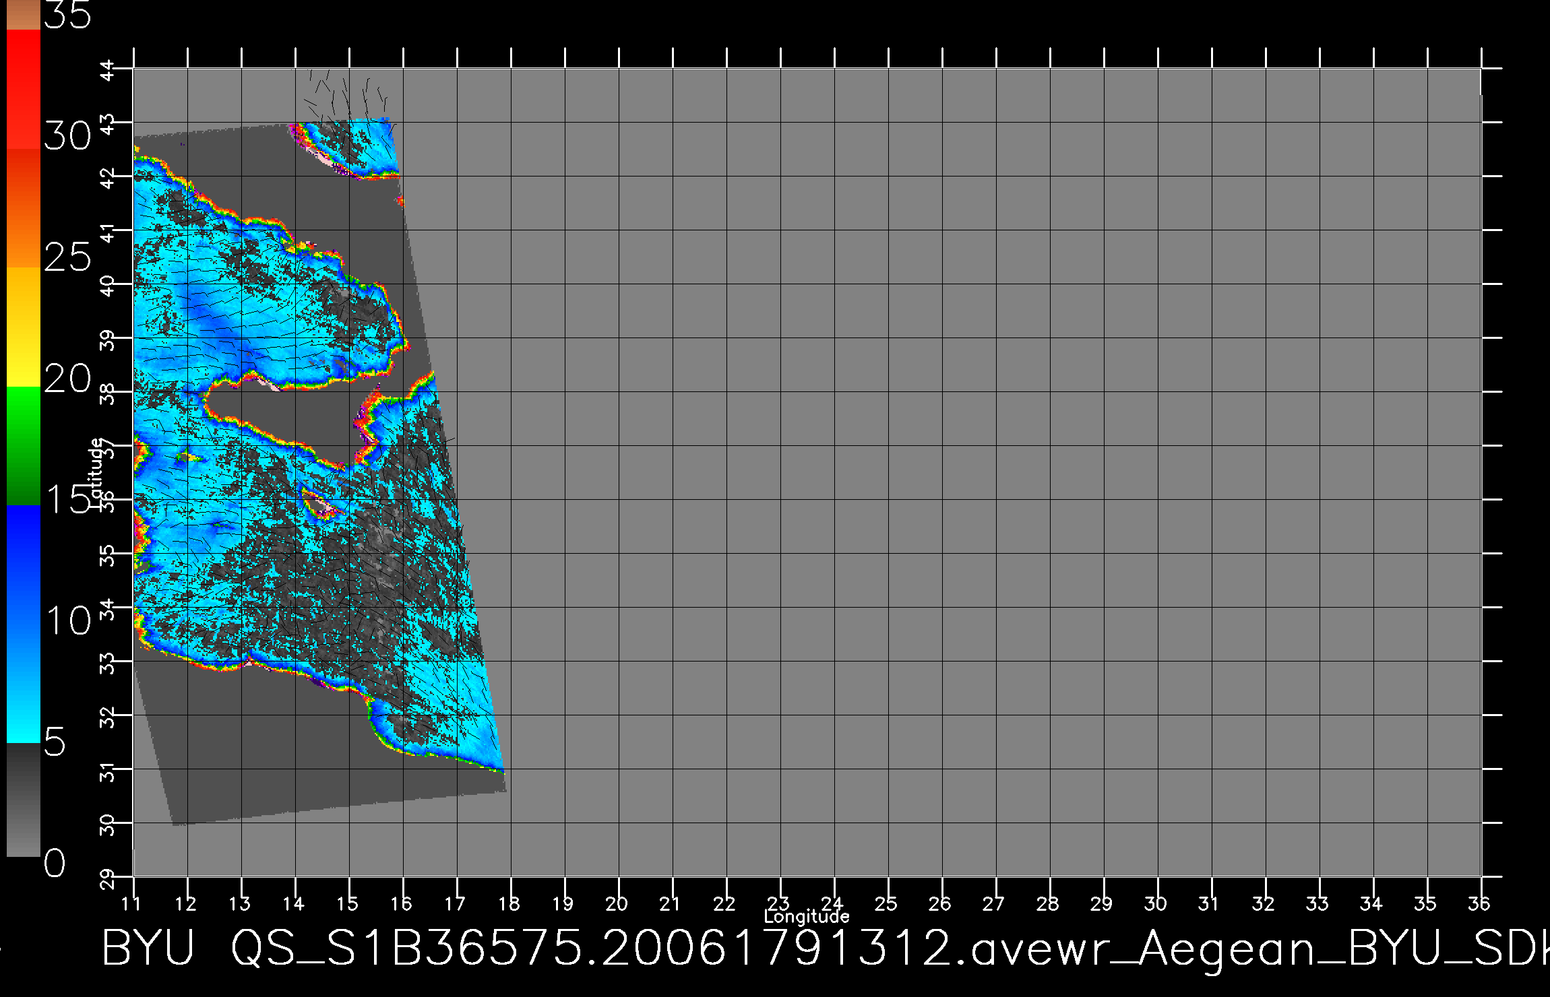1550x997 pixels.
Task: Click the color scale label 5
Action: [x=55, y=742]
